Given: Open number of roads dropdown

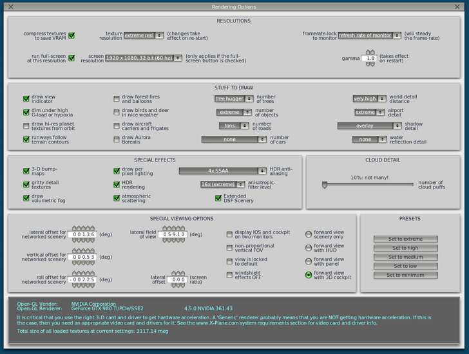Looking at the screenshot, I should click(234, 126).
